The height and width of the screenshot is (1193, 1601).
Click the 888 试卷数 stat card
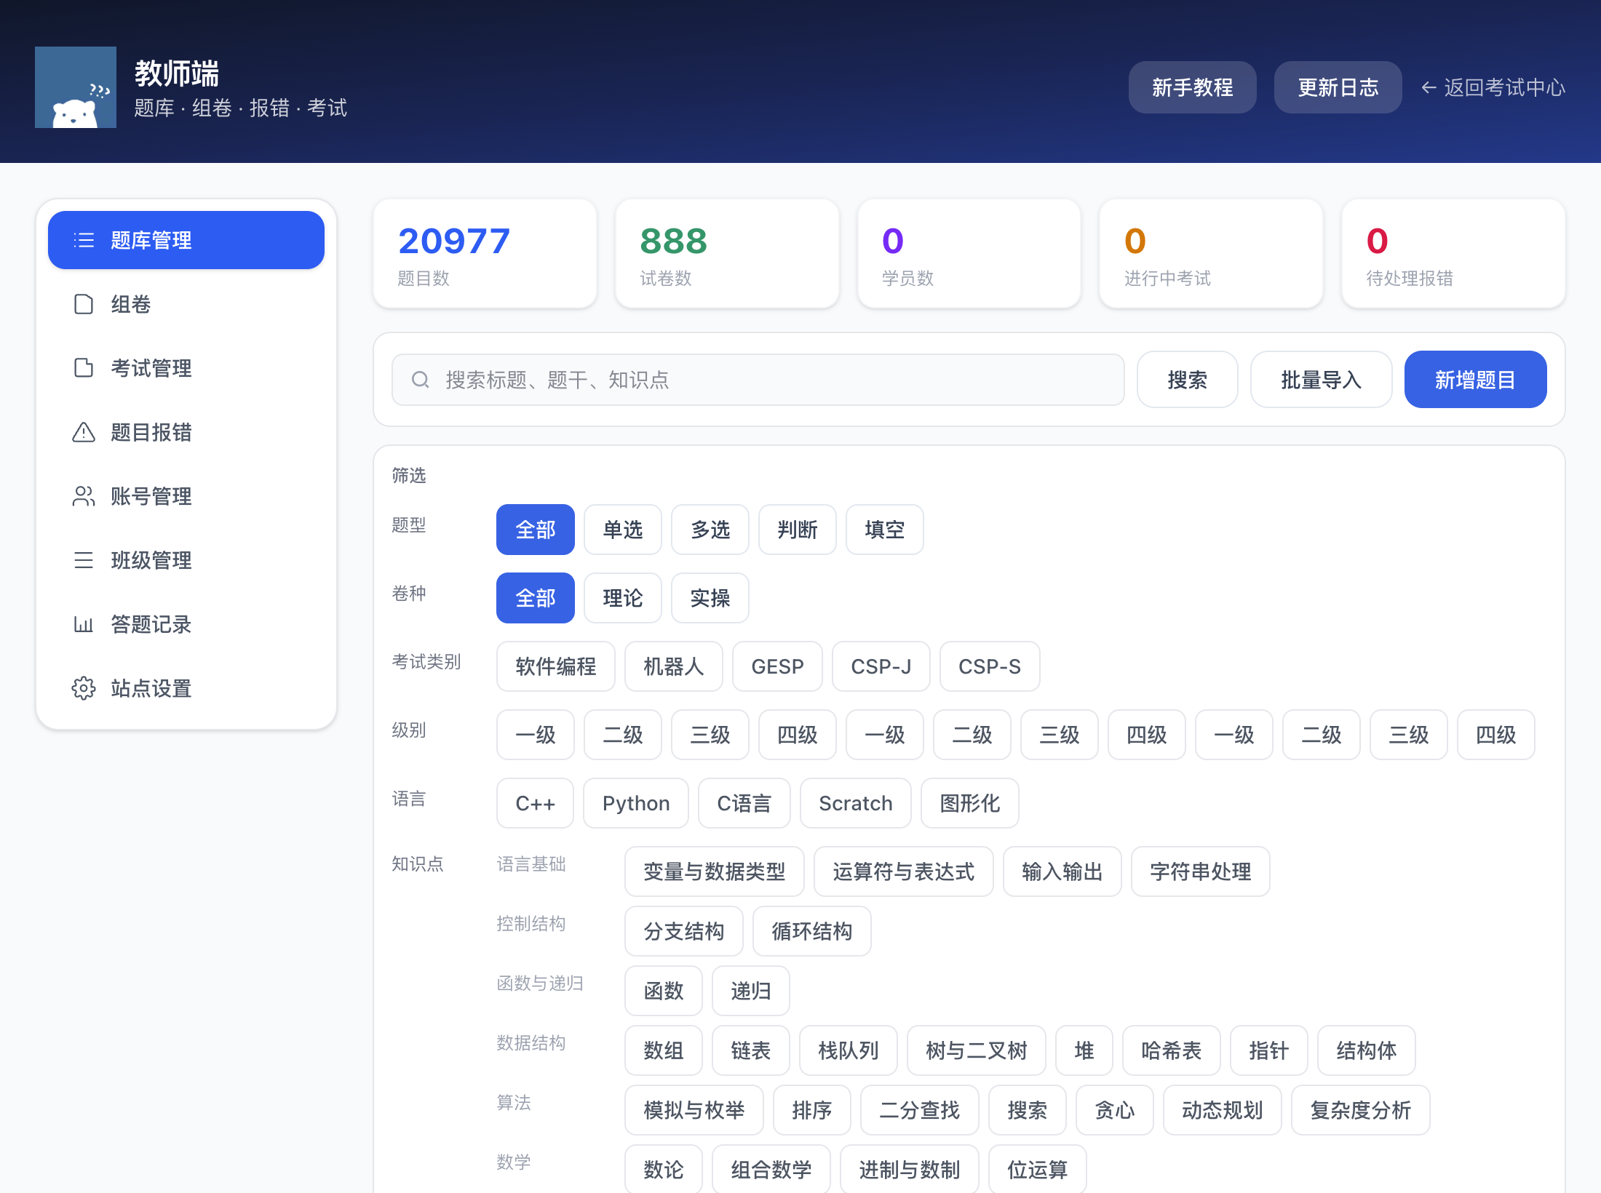pos(728,254)
